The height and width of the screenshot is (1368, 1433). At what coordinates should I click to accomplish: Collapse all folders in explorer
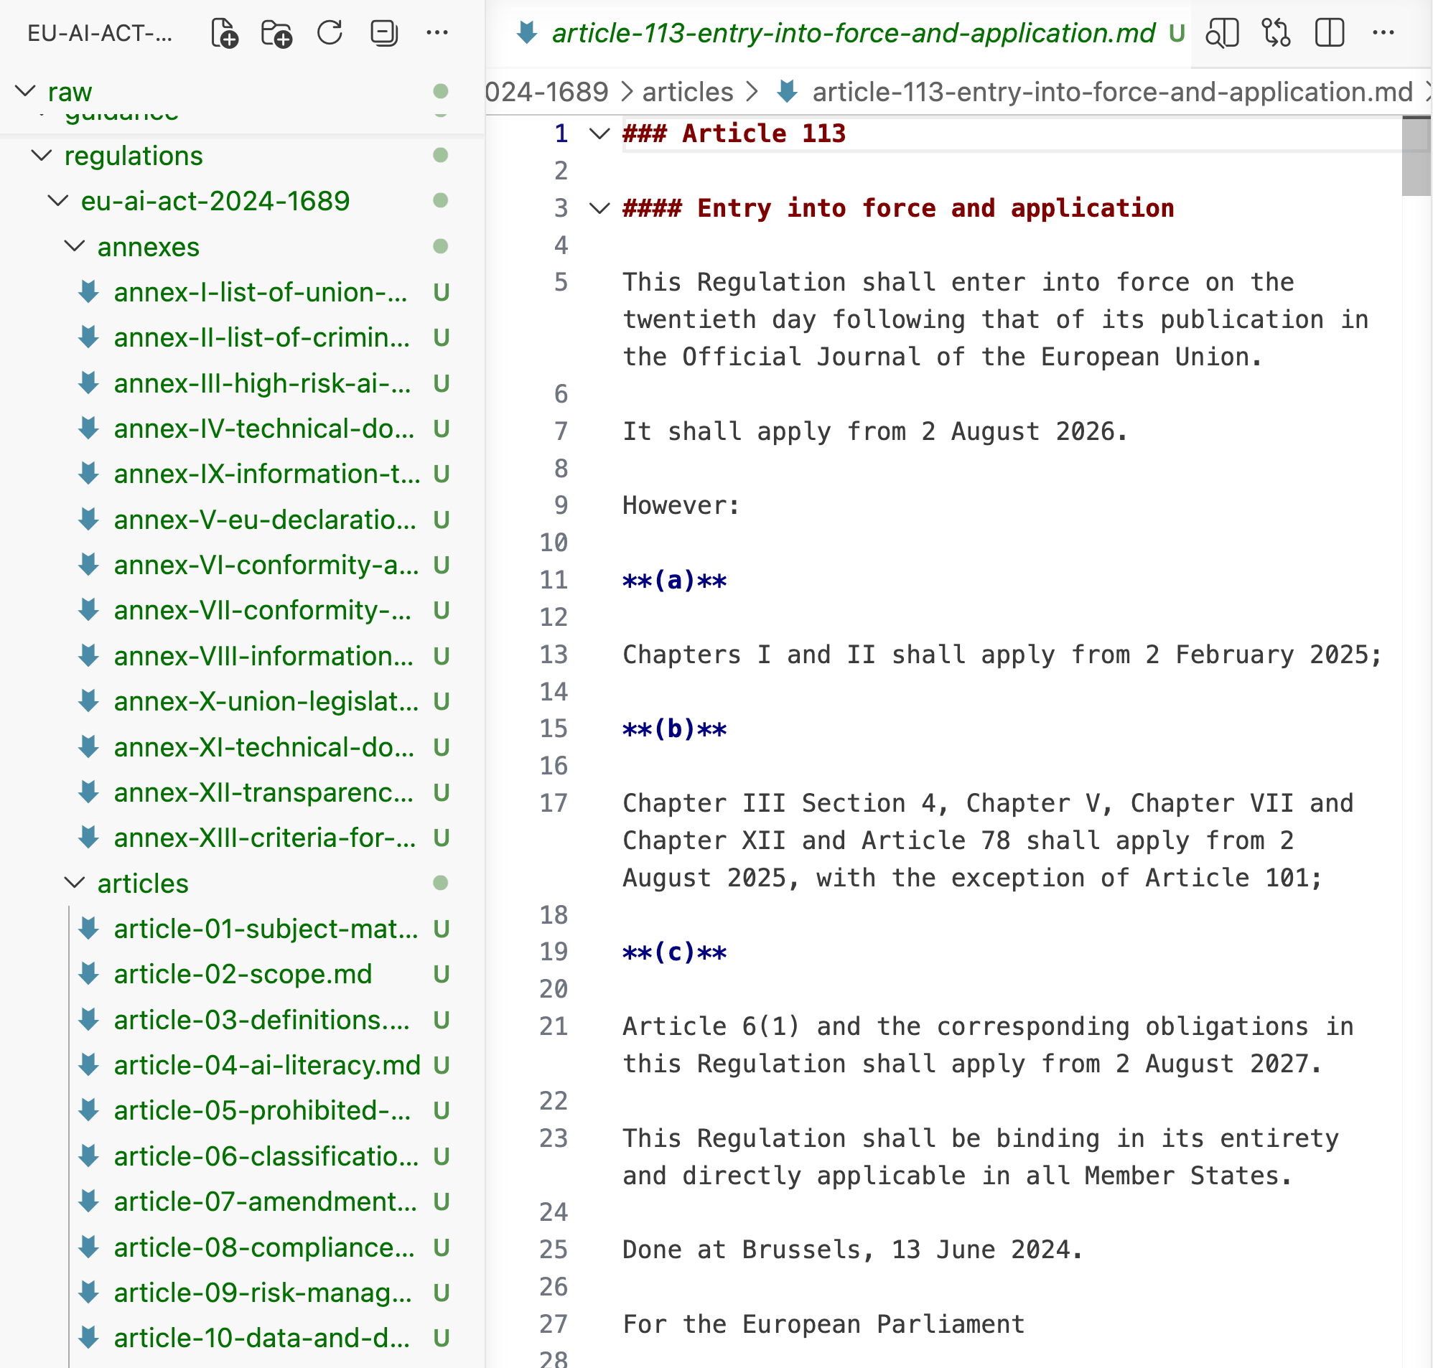point(383,33)
